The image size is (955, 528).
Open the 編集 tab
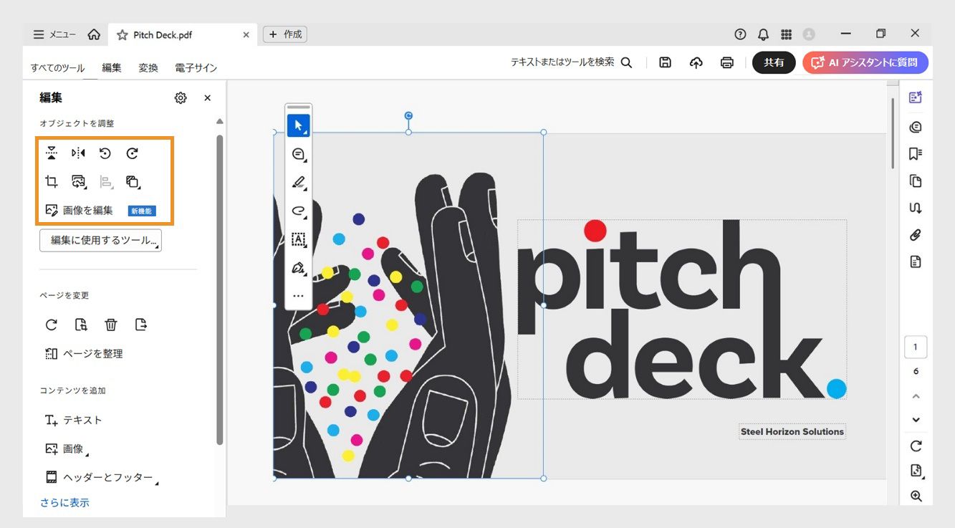(112, 68)
